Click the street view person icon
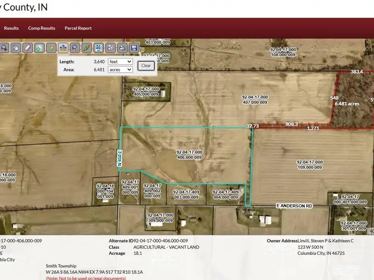 [x=51, y=48]
